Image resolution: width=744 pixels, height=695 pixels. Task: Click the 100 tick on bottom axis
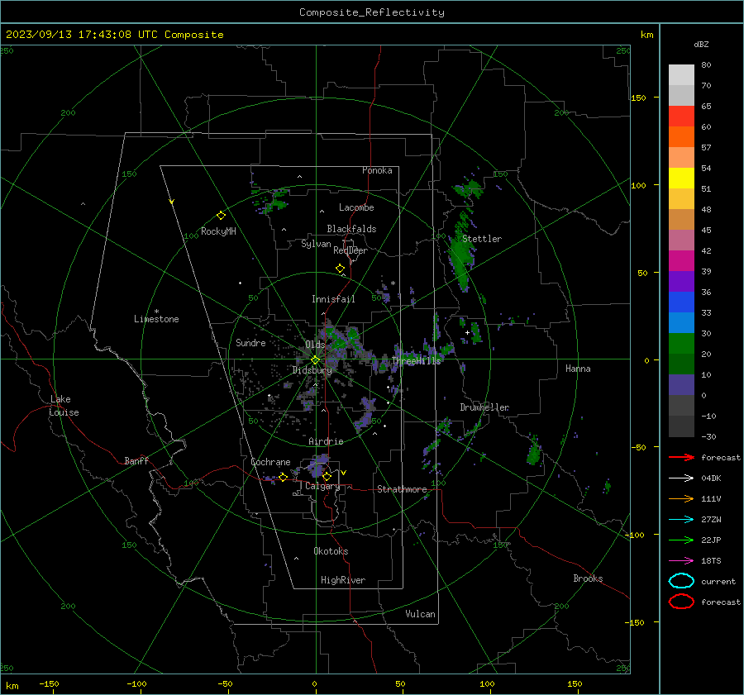(x=487, y=683)
